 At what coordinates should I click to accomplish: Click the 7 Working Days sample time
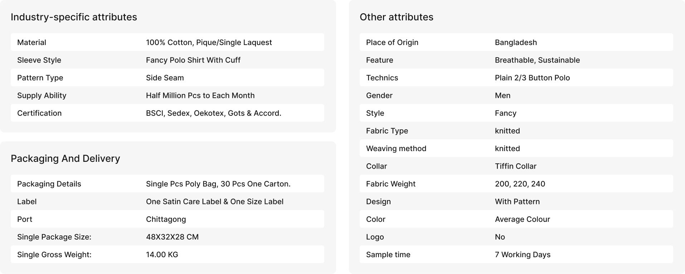(x=523, y=255)
